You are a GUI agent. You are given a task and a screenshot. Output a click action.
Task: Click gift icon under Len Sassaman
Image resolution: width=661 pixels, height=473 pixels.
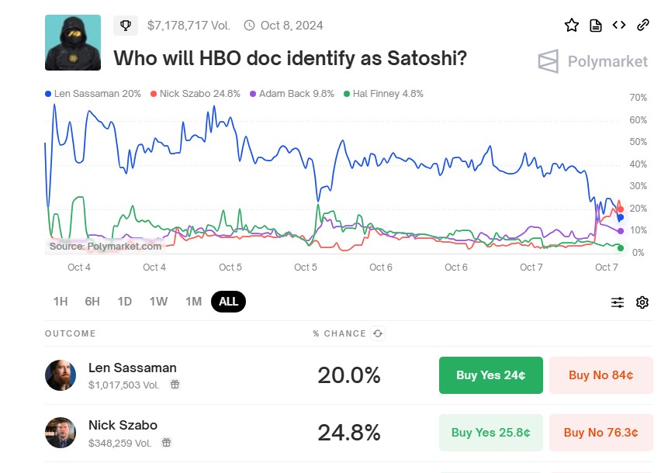tap(175, 384)
